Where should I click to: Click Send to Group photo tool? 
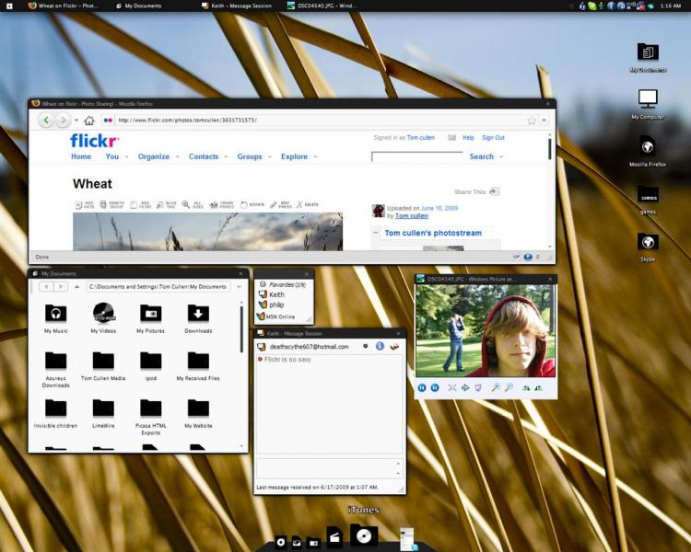tap(111, 204)
